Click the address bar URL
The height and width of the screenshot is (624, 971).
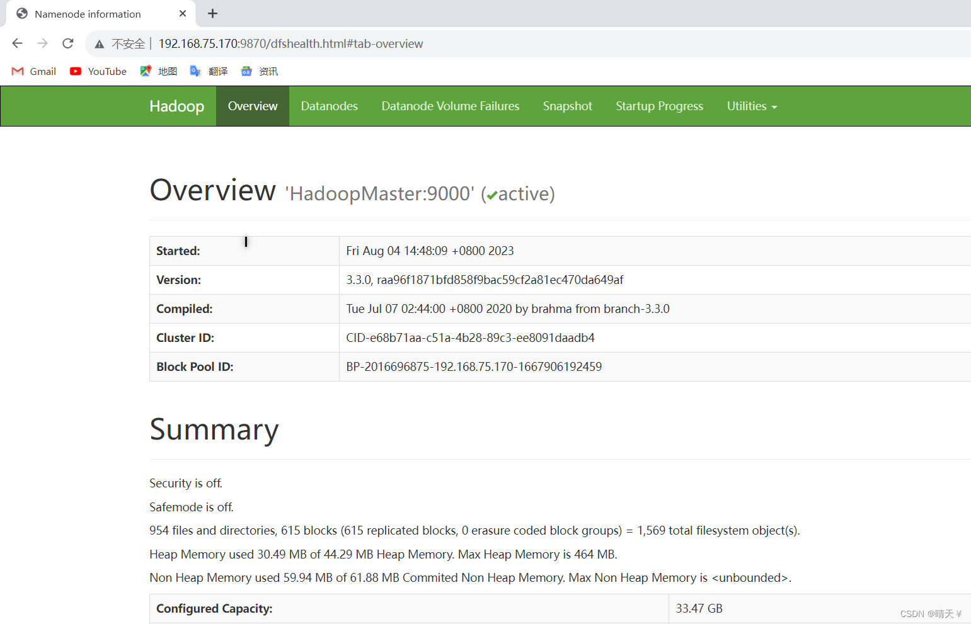[x=290, y=43]
